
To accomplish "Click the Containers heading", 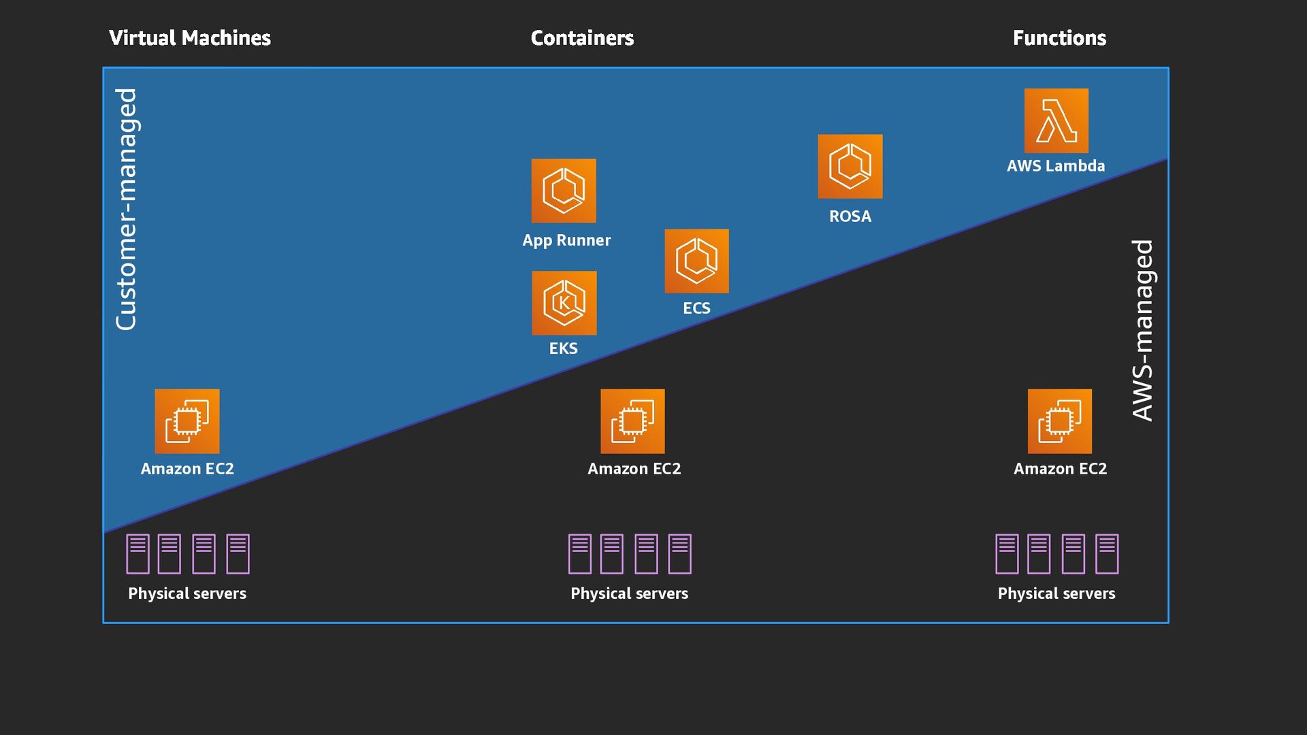I will 582,38.
